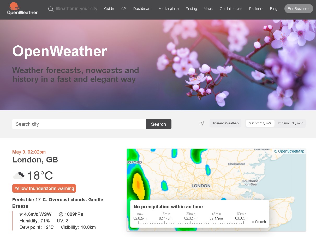Viewport: 316px width, 237px height.
Task: Click the Yellow thunderstorm warning badge
Action: point(44,189)
